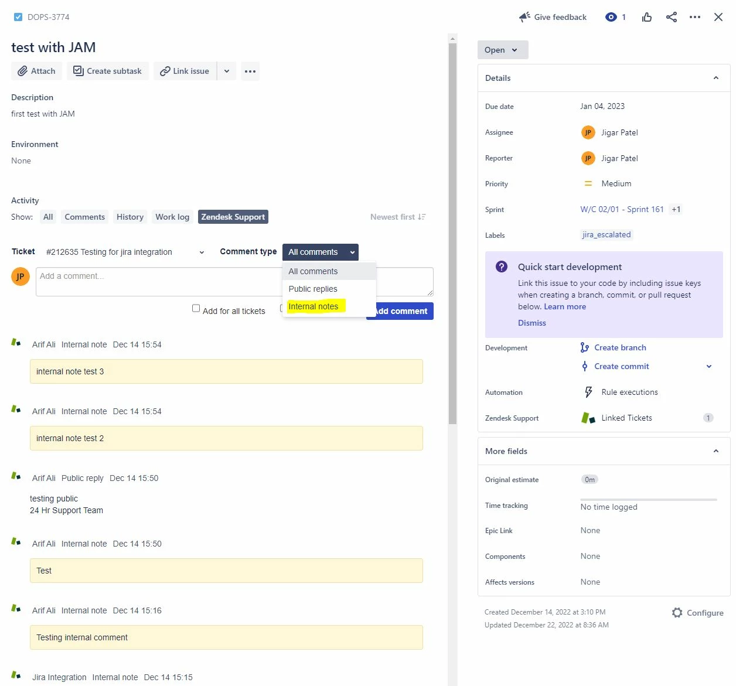Image resolution: width=736 pixels, height=686 pixels.
Task: Click the +1 sprint badge
Action: pos(676,209)
